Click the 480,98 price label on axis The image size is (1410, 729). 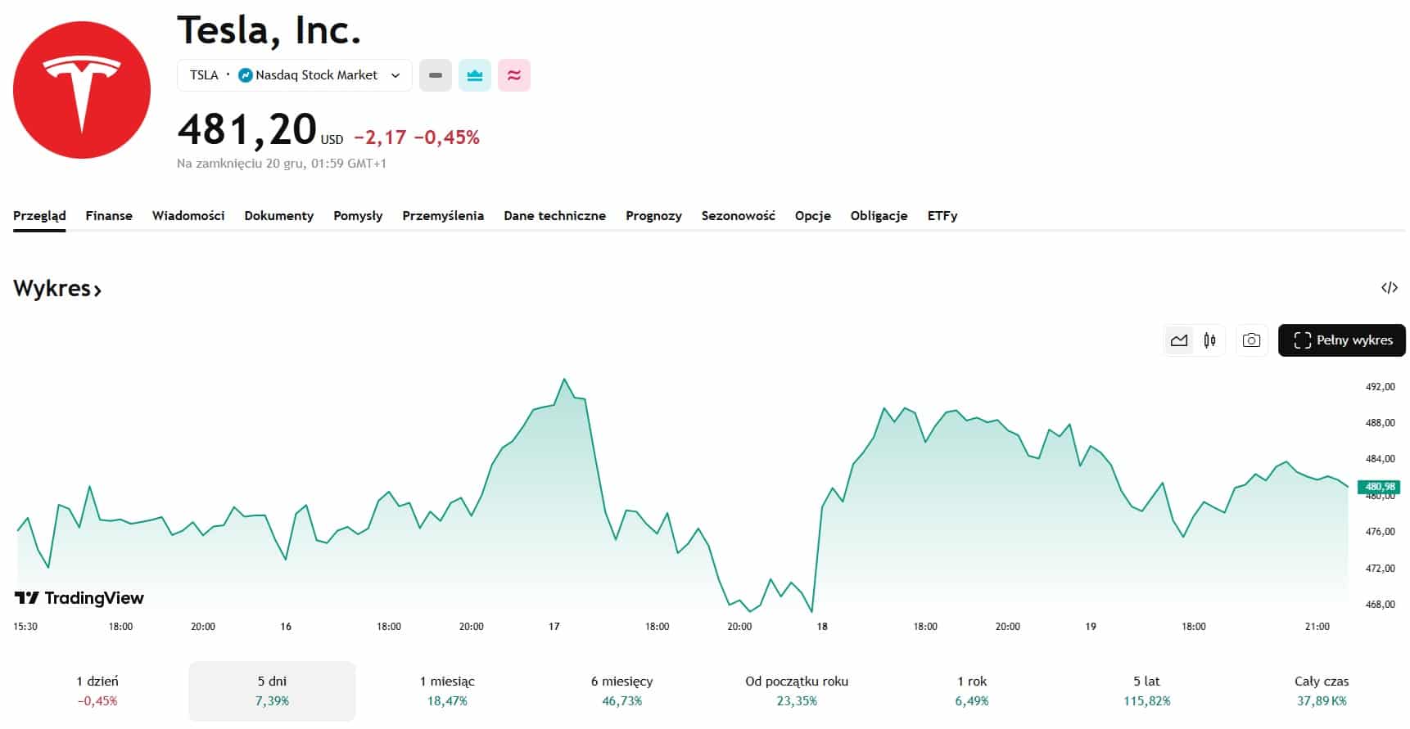(x=1380, y=487)
